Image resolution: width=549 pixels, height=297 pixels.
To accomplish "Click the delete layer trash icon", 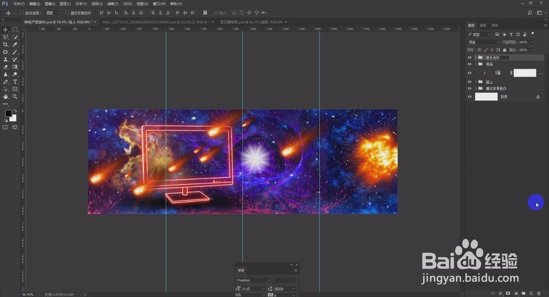I will (x=539, y=293).
